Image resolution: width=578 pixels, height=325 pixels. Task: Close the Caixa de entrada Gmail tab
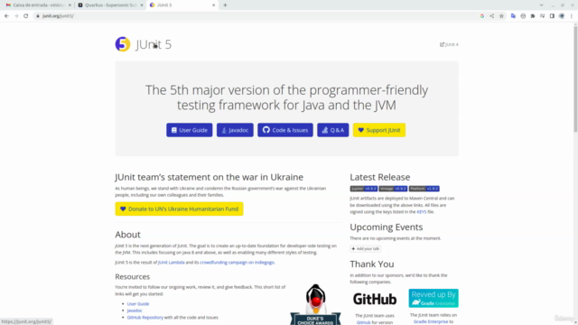click(x=70, y=5)
